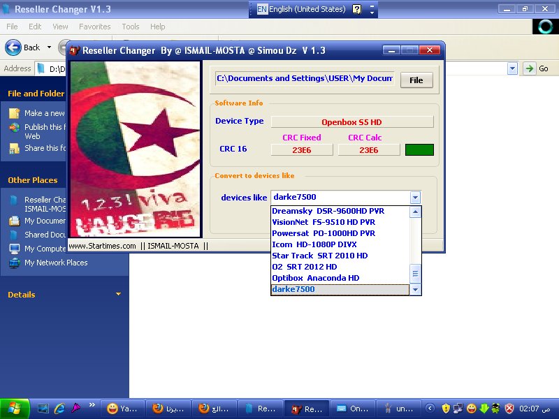The width and height of the screenshot is (559, 419).
Task: Open the Favorites menu in Explorer
Action: pos(95,27)
